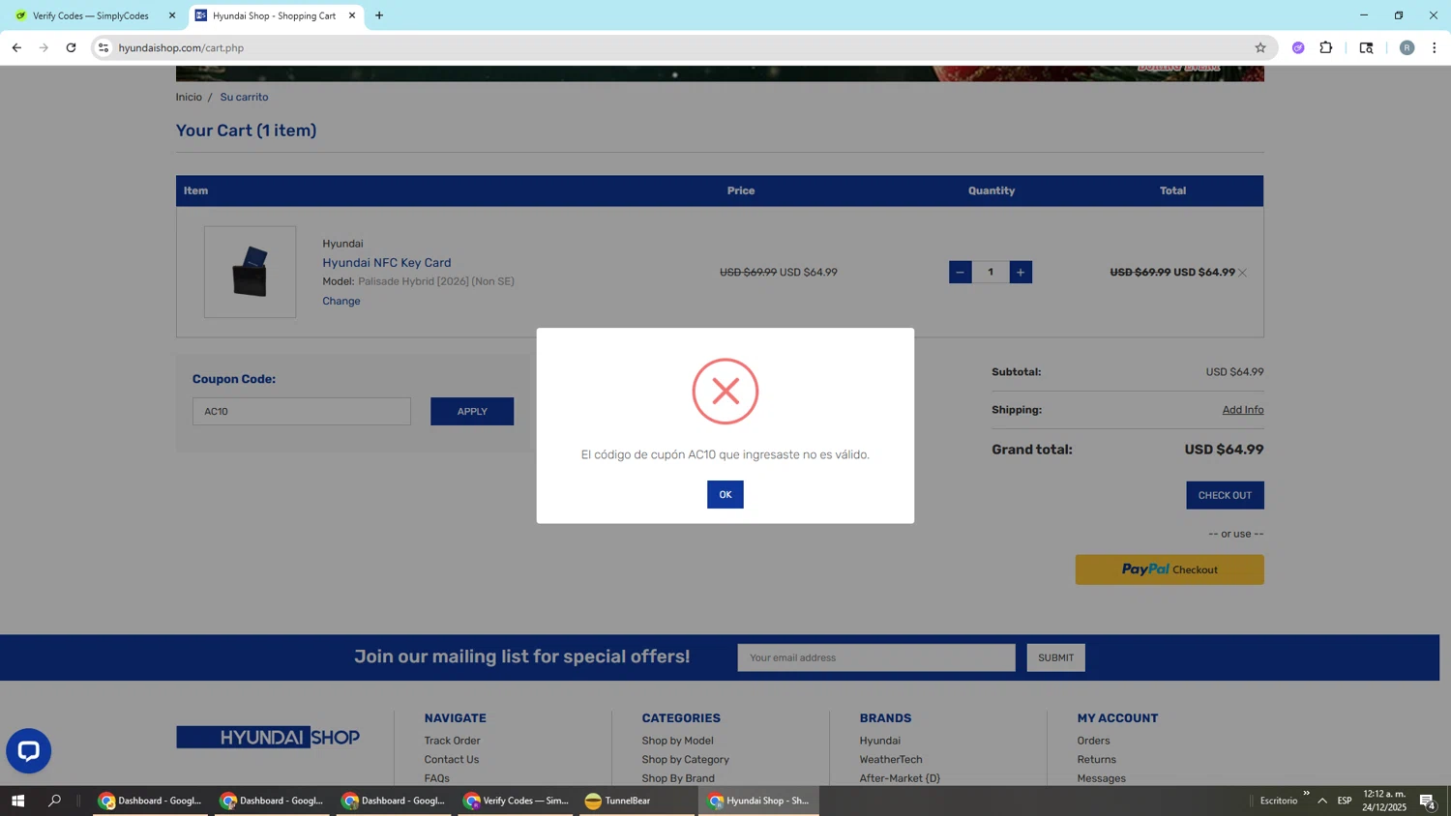Open the Hyundai brand footer link
Image resolution: width=1451 pixels, height=816 pixels.
click(x=879, y=741)
